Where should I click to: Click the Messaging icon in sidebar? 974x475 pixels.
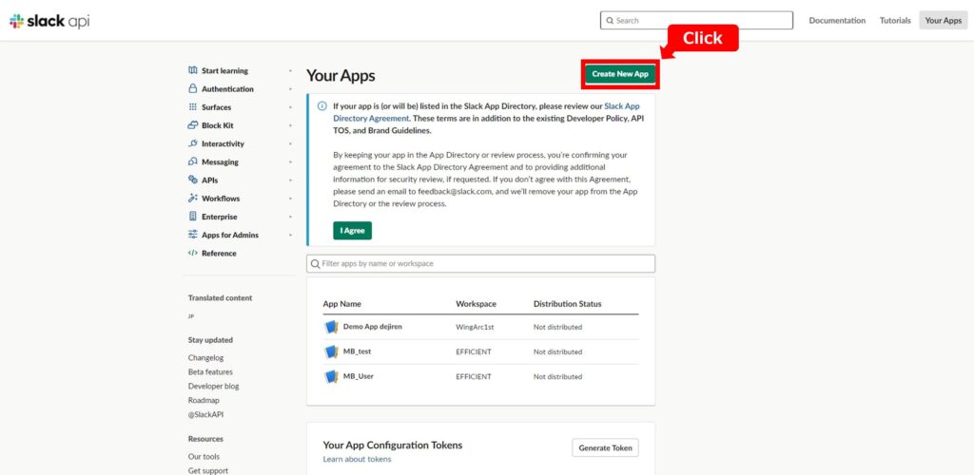coord(192,161)
